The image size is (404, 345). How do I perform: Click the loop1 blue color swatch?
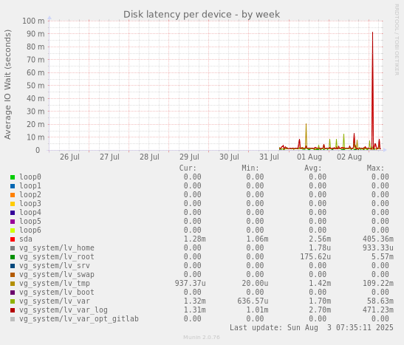tap(13, 186)
